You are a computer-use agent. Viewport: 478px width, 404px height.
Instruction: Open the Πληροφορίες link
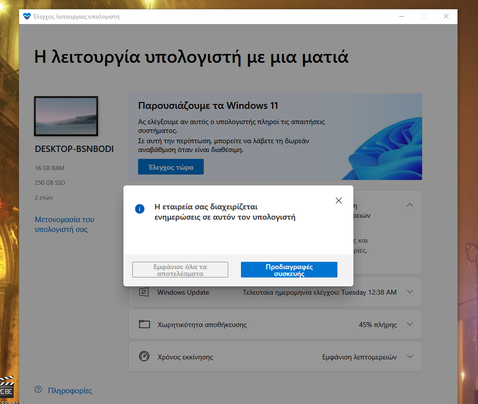pos(70,391)
